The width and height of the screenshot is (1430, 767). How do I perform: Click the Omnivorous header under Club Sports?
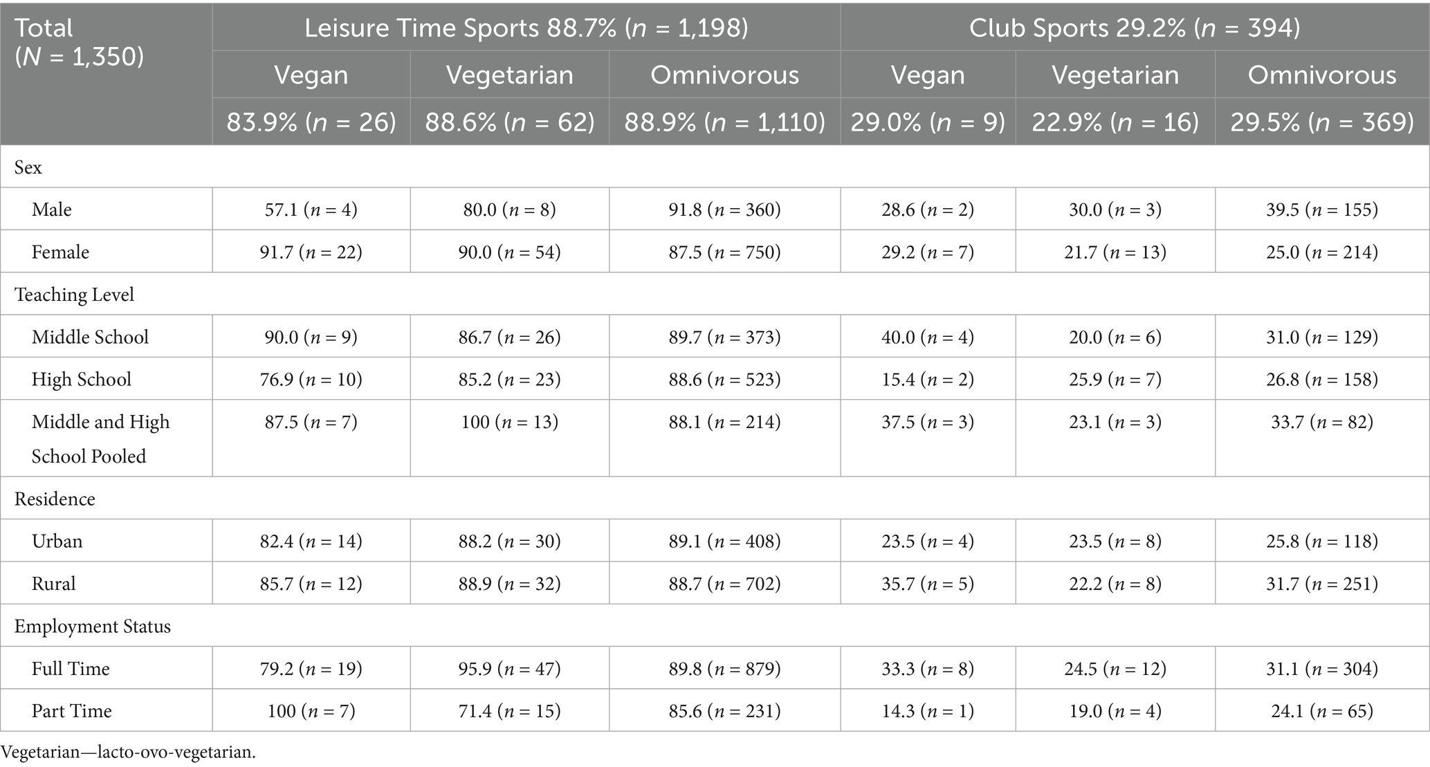(1321, 75)
